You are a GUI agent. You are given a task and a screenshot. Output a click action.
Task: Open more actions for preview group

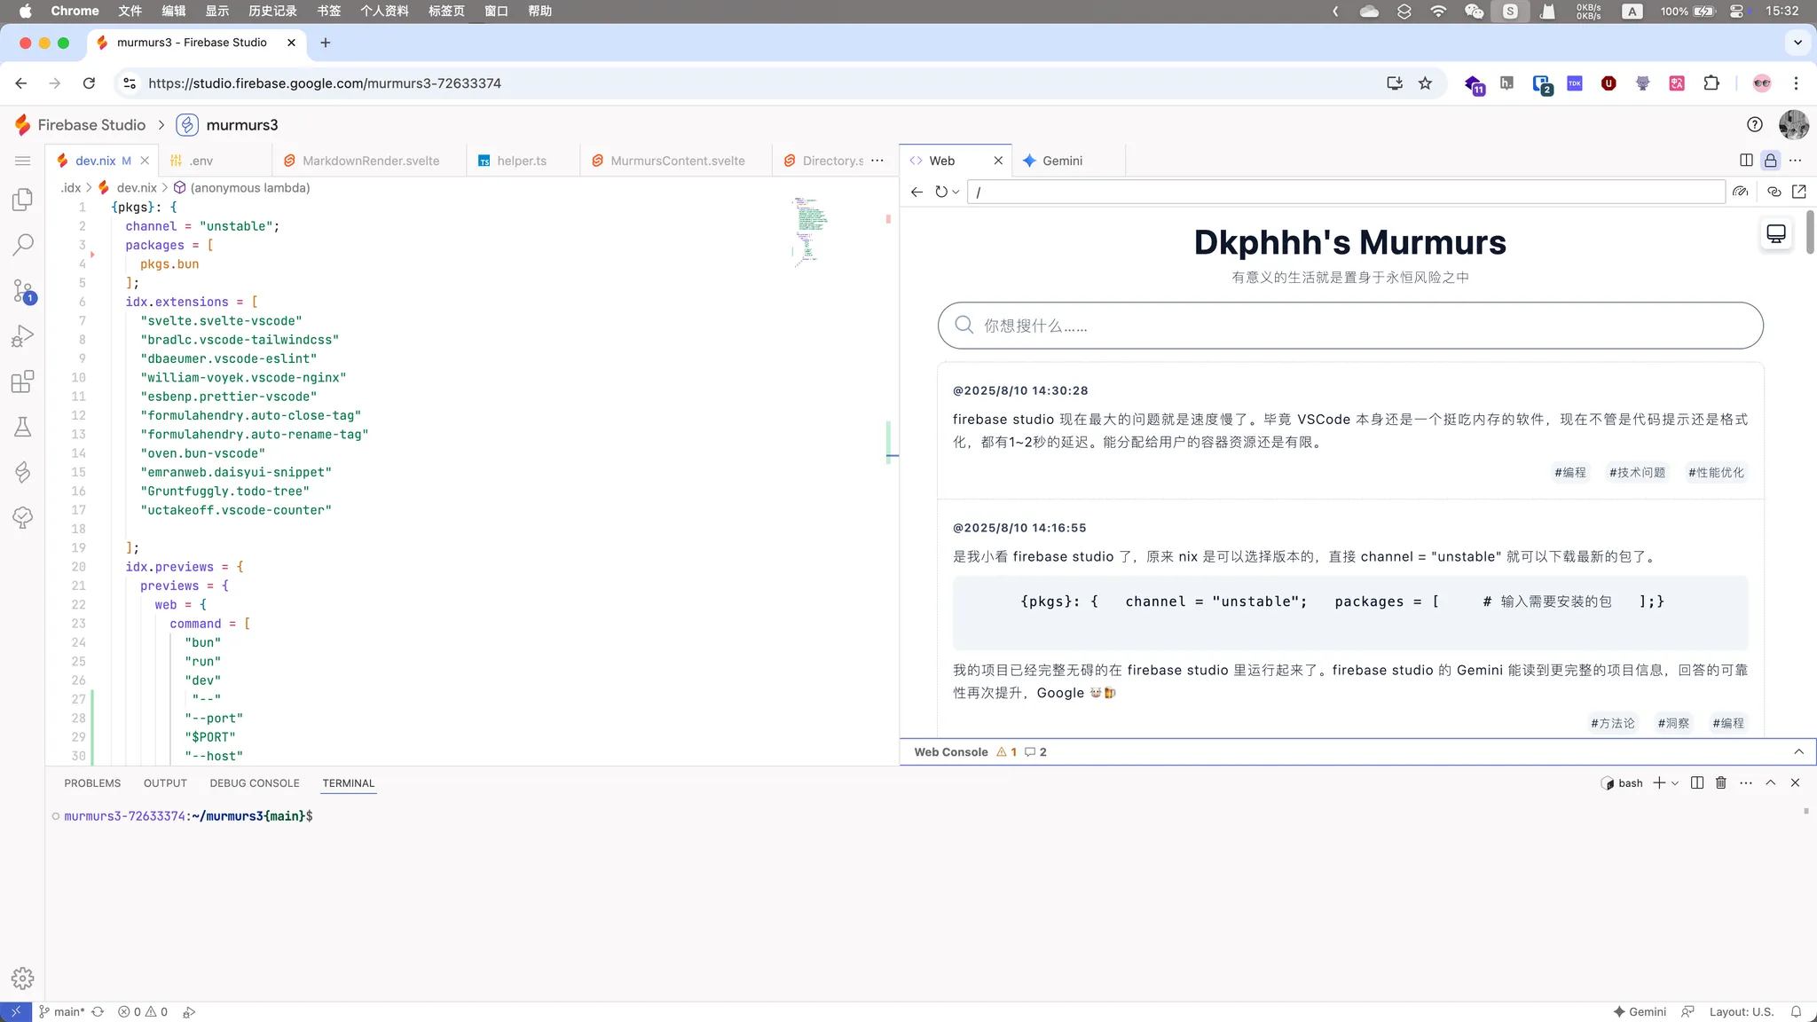[x=1796, y=161]
